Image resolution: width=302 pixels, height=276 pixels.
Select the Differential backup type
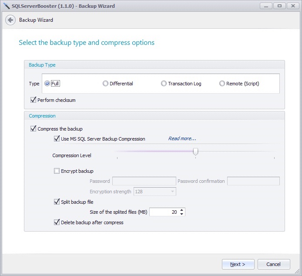tap(105, 84)
